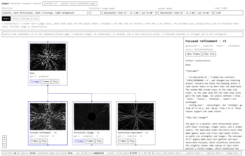Click the 'provider pi' status bar entry
This screenshot has height=156, width=245.
[x=10, y=153]
